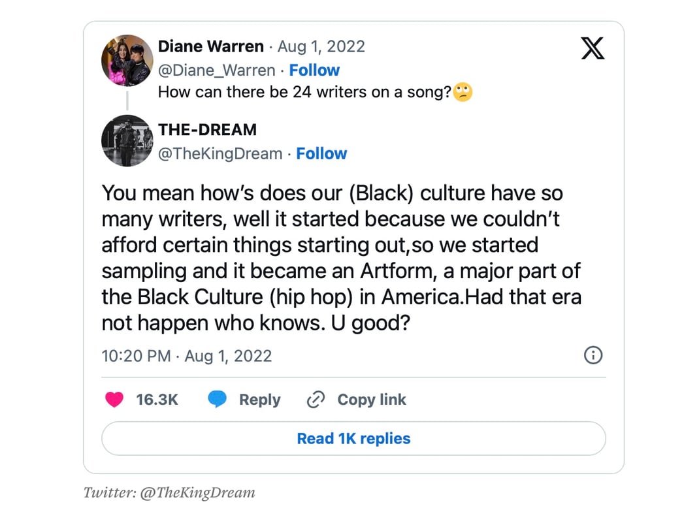This screenshot has height=525, width=699.
Task: Click the blue reply bubble icon
Action: point(218,400)
